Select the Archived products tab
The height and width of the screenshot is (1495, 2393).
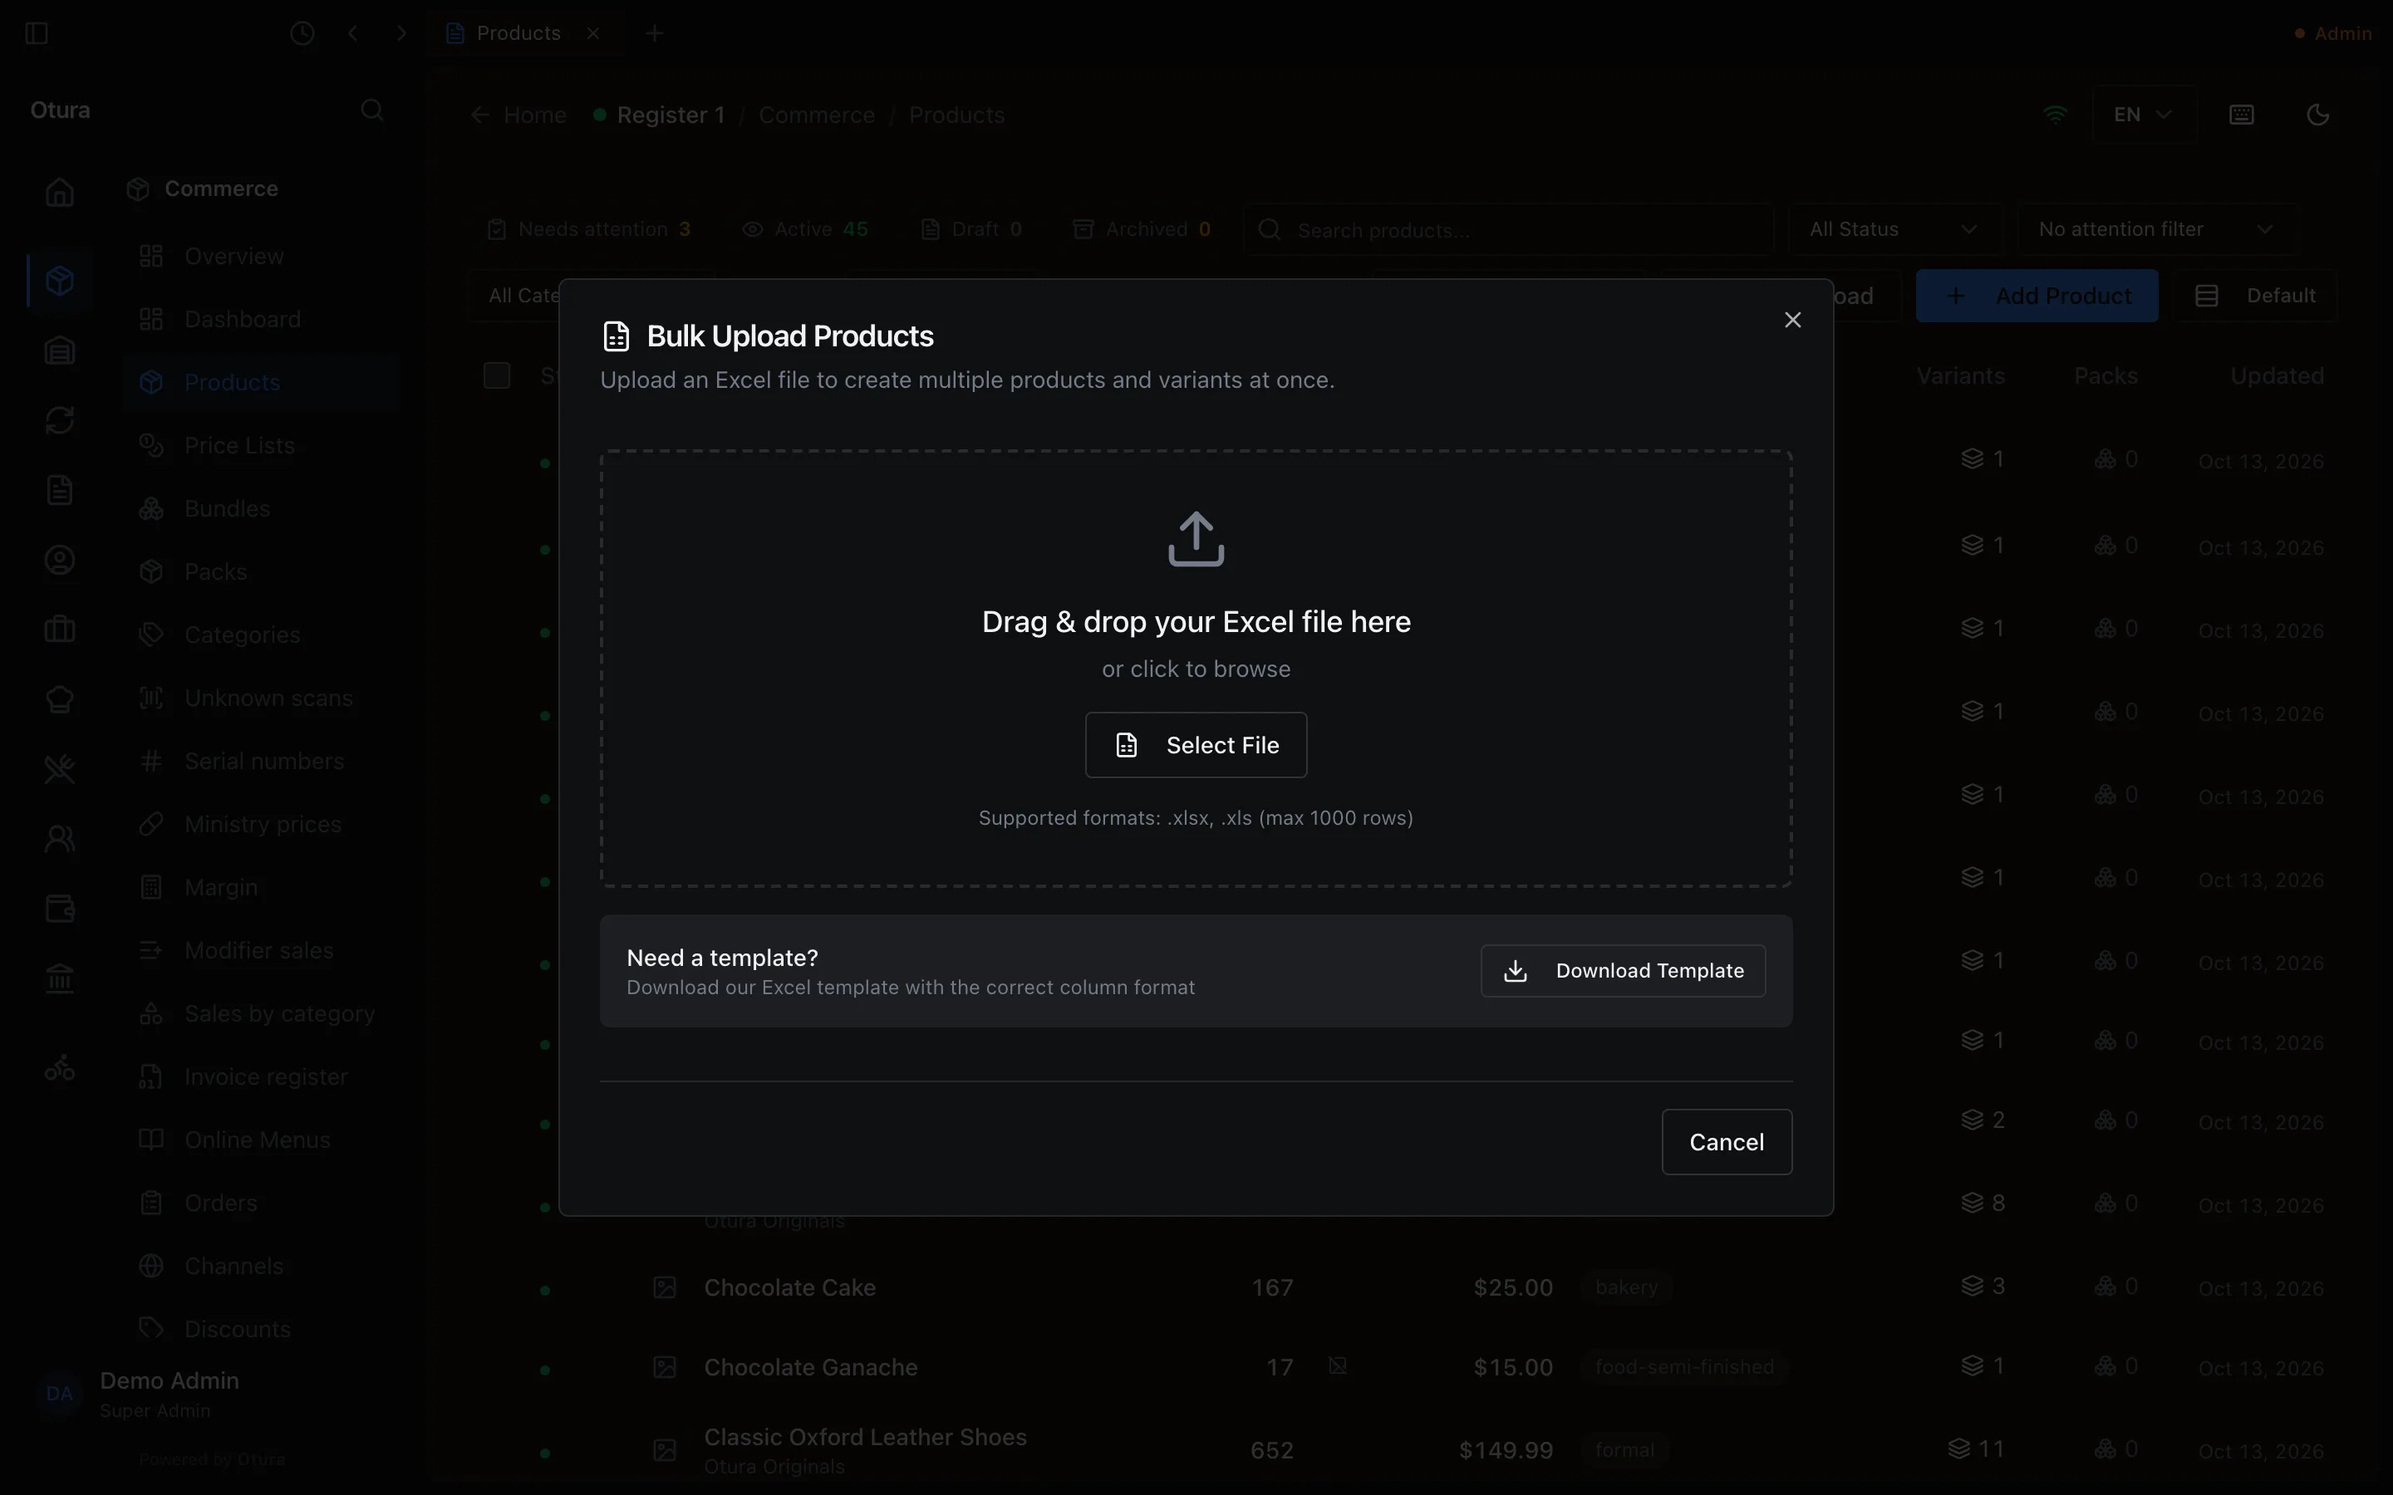coord(1142,229)
